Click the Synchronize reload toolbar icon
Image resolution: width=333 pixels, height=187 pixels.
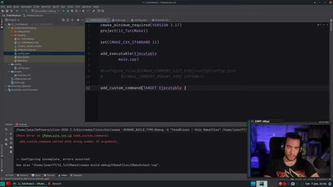pyautogui.click(x=11, y=11)
